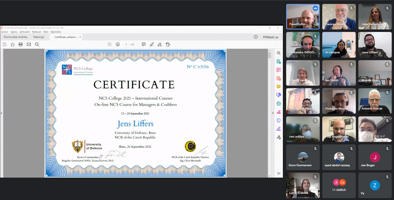This screenshot has height=200, width=394.
Task: Open the Podepsat menu
Action: click(x=37, y=32)
